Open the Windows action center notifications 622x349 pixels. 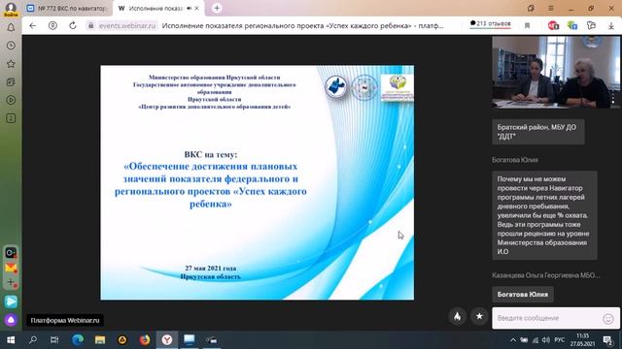click(x=607, y=340)
